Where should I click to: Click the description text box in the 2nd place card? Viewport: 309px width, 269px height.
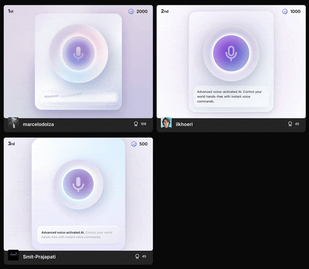(231, 97)
